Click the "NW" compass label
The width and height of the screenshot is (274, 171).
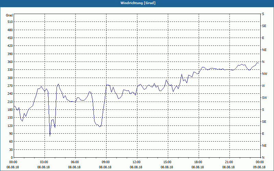[x=264, y=74]
